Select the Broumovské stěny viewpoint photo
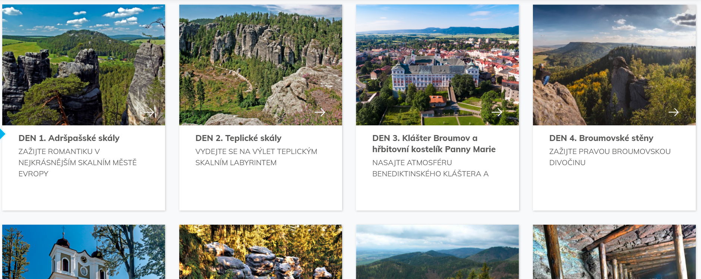 pos(614,65)
